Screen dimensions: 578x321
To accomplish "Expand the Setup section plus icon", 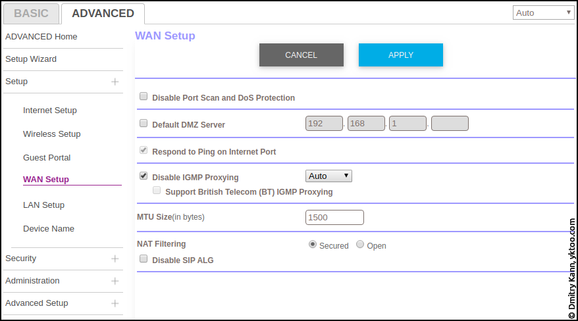I will [x=115, y=82].
